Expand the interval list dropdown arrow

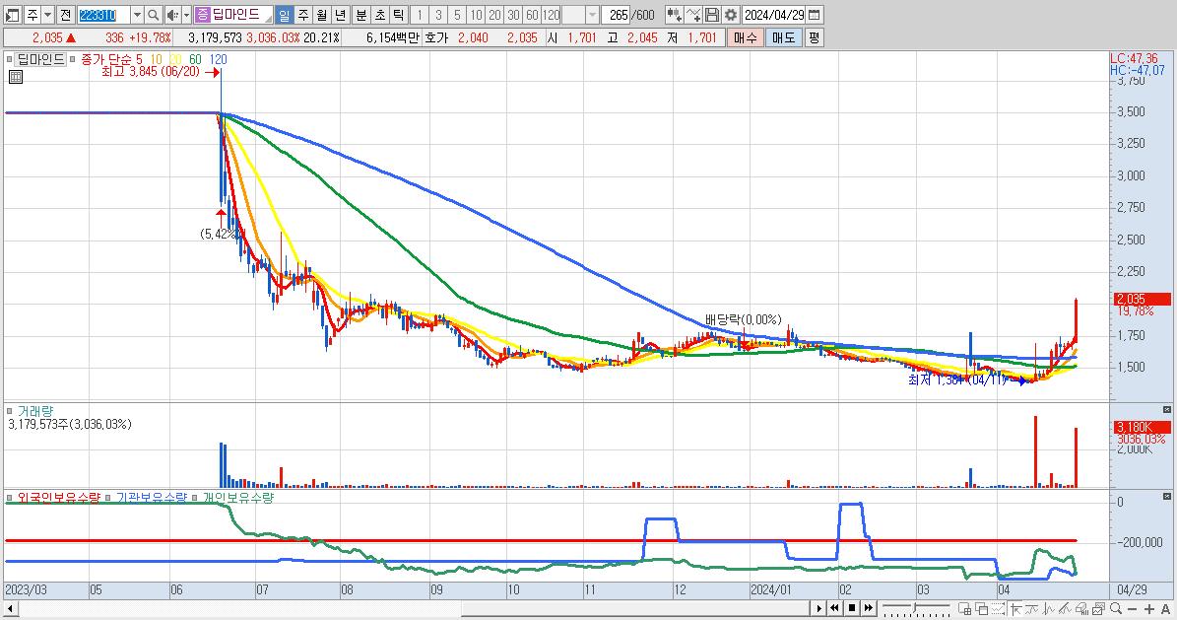click(592, 15)
